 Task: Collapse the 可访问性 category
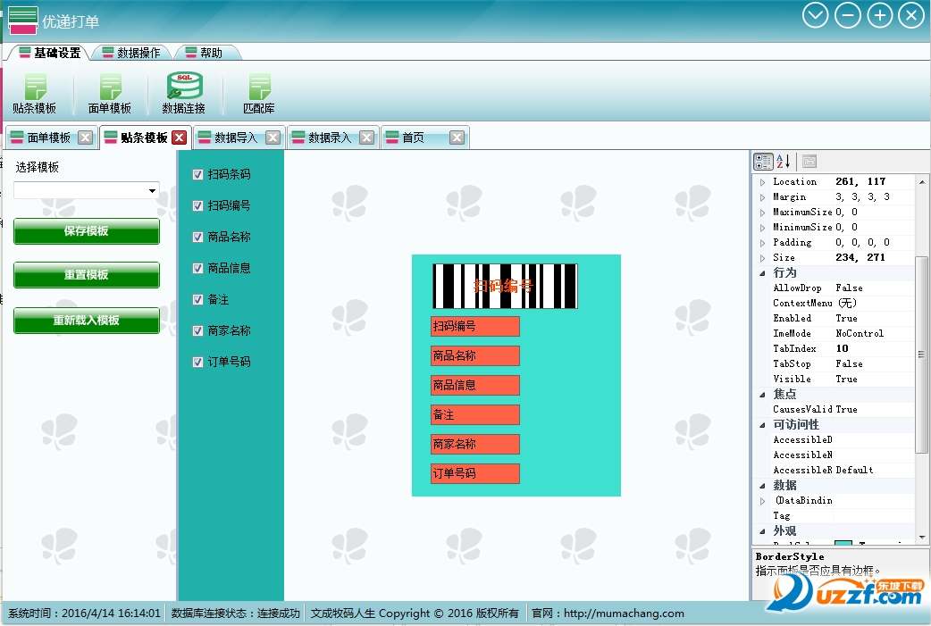point(763,425)
